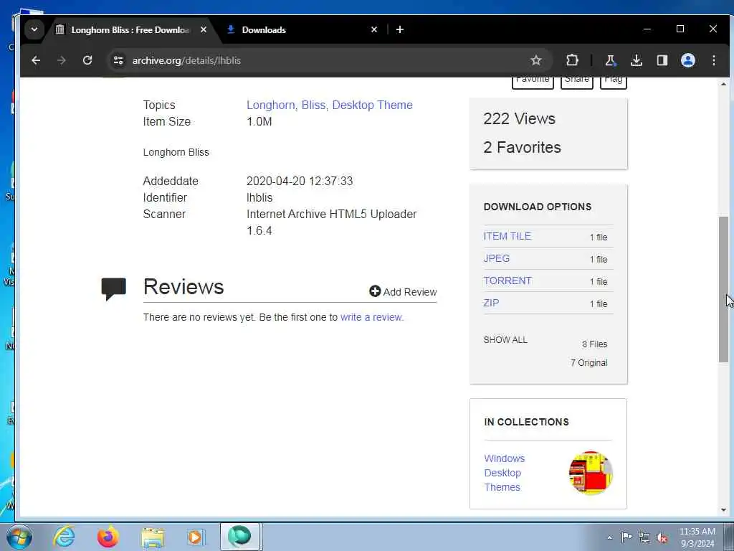Open Action Center flag tray icon
734x551 pixels.
(626, 537)
